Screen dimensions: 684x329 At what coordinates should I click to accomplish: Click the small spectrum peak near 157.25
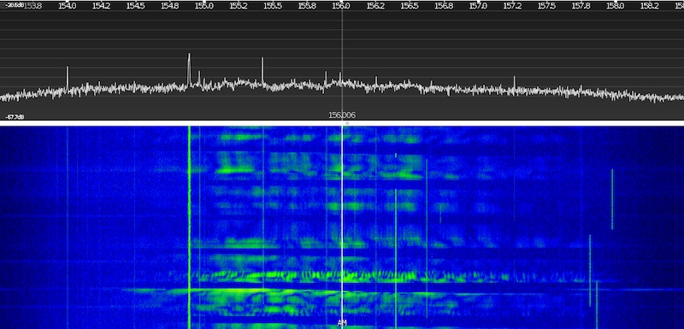tap(515, 82)
